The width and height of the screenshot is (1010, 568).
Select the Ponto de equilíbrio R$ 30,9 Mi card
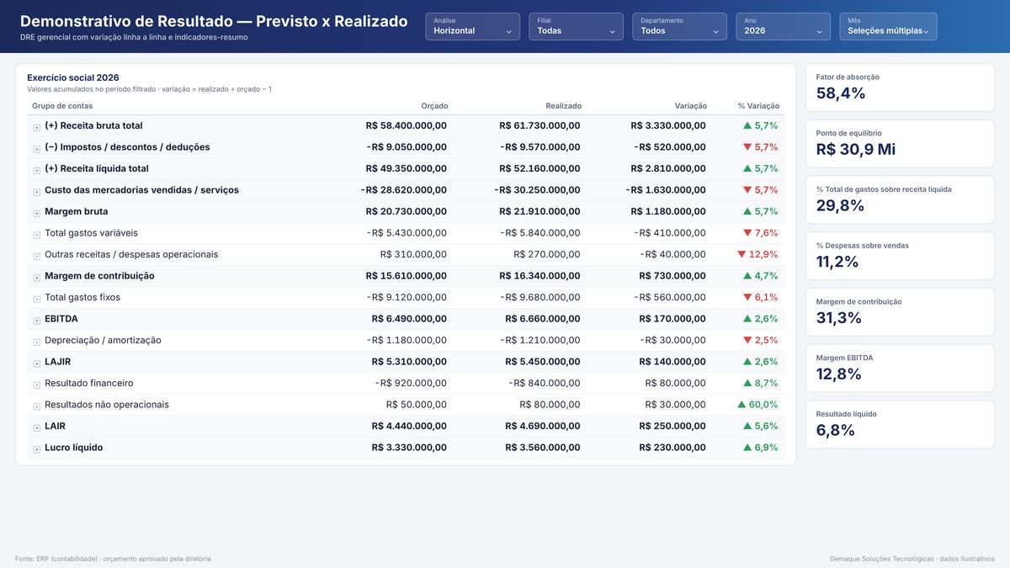900,144
